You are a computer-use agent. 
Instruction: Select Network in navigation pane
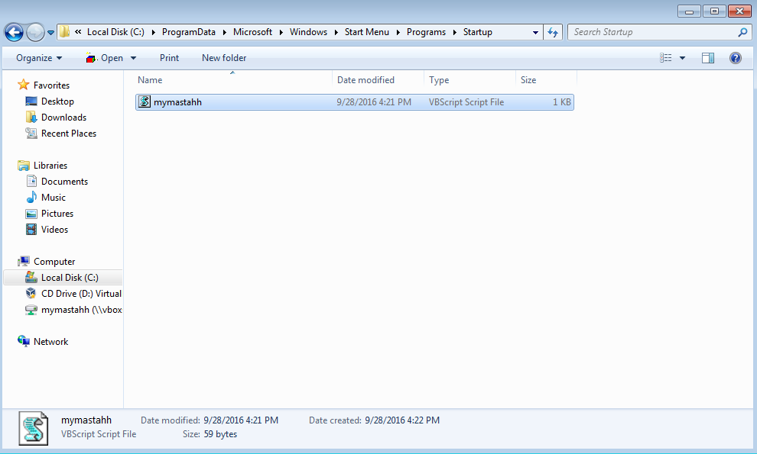(50, 342)
